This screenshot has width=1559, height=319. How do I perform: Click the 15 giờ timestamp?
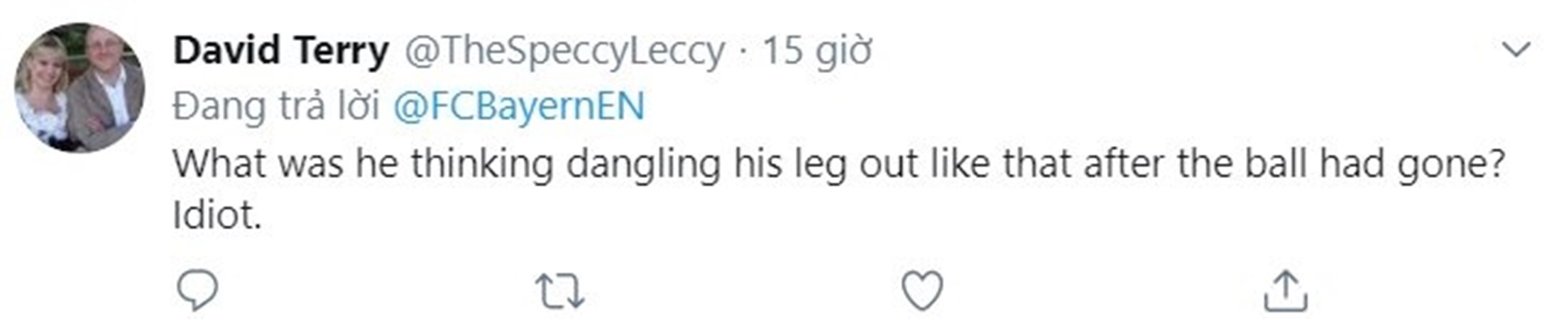[816, 51]
